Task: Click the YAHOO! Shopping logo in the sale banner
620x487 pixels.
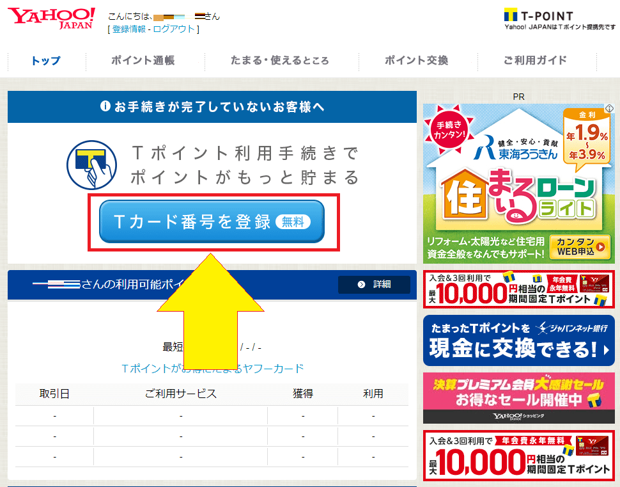Action: [x=518, y=417]
